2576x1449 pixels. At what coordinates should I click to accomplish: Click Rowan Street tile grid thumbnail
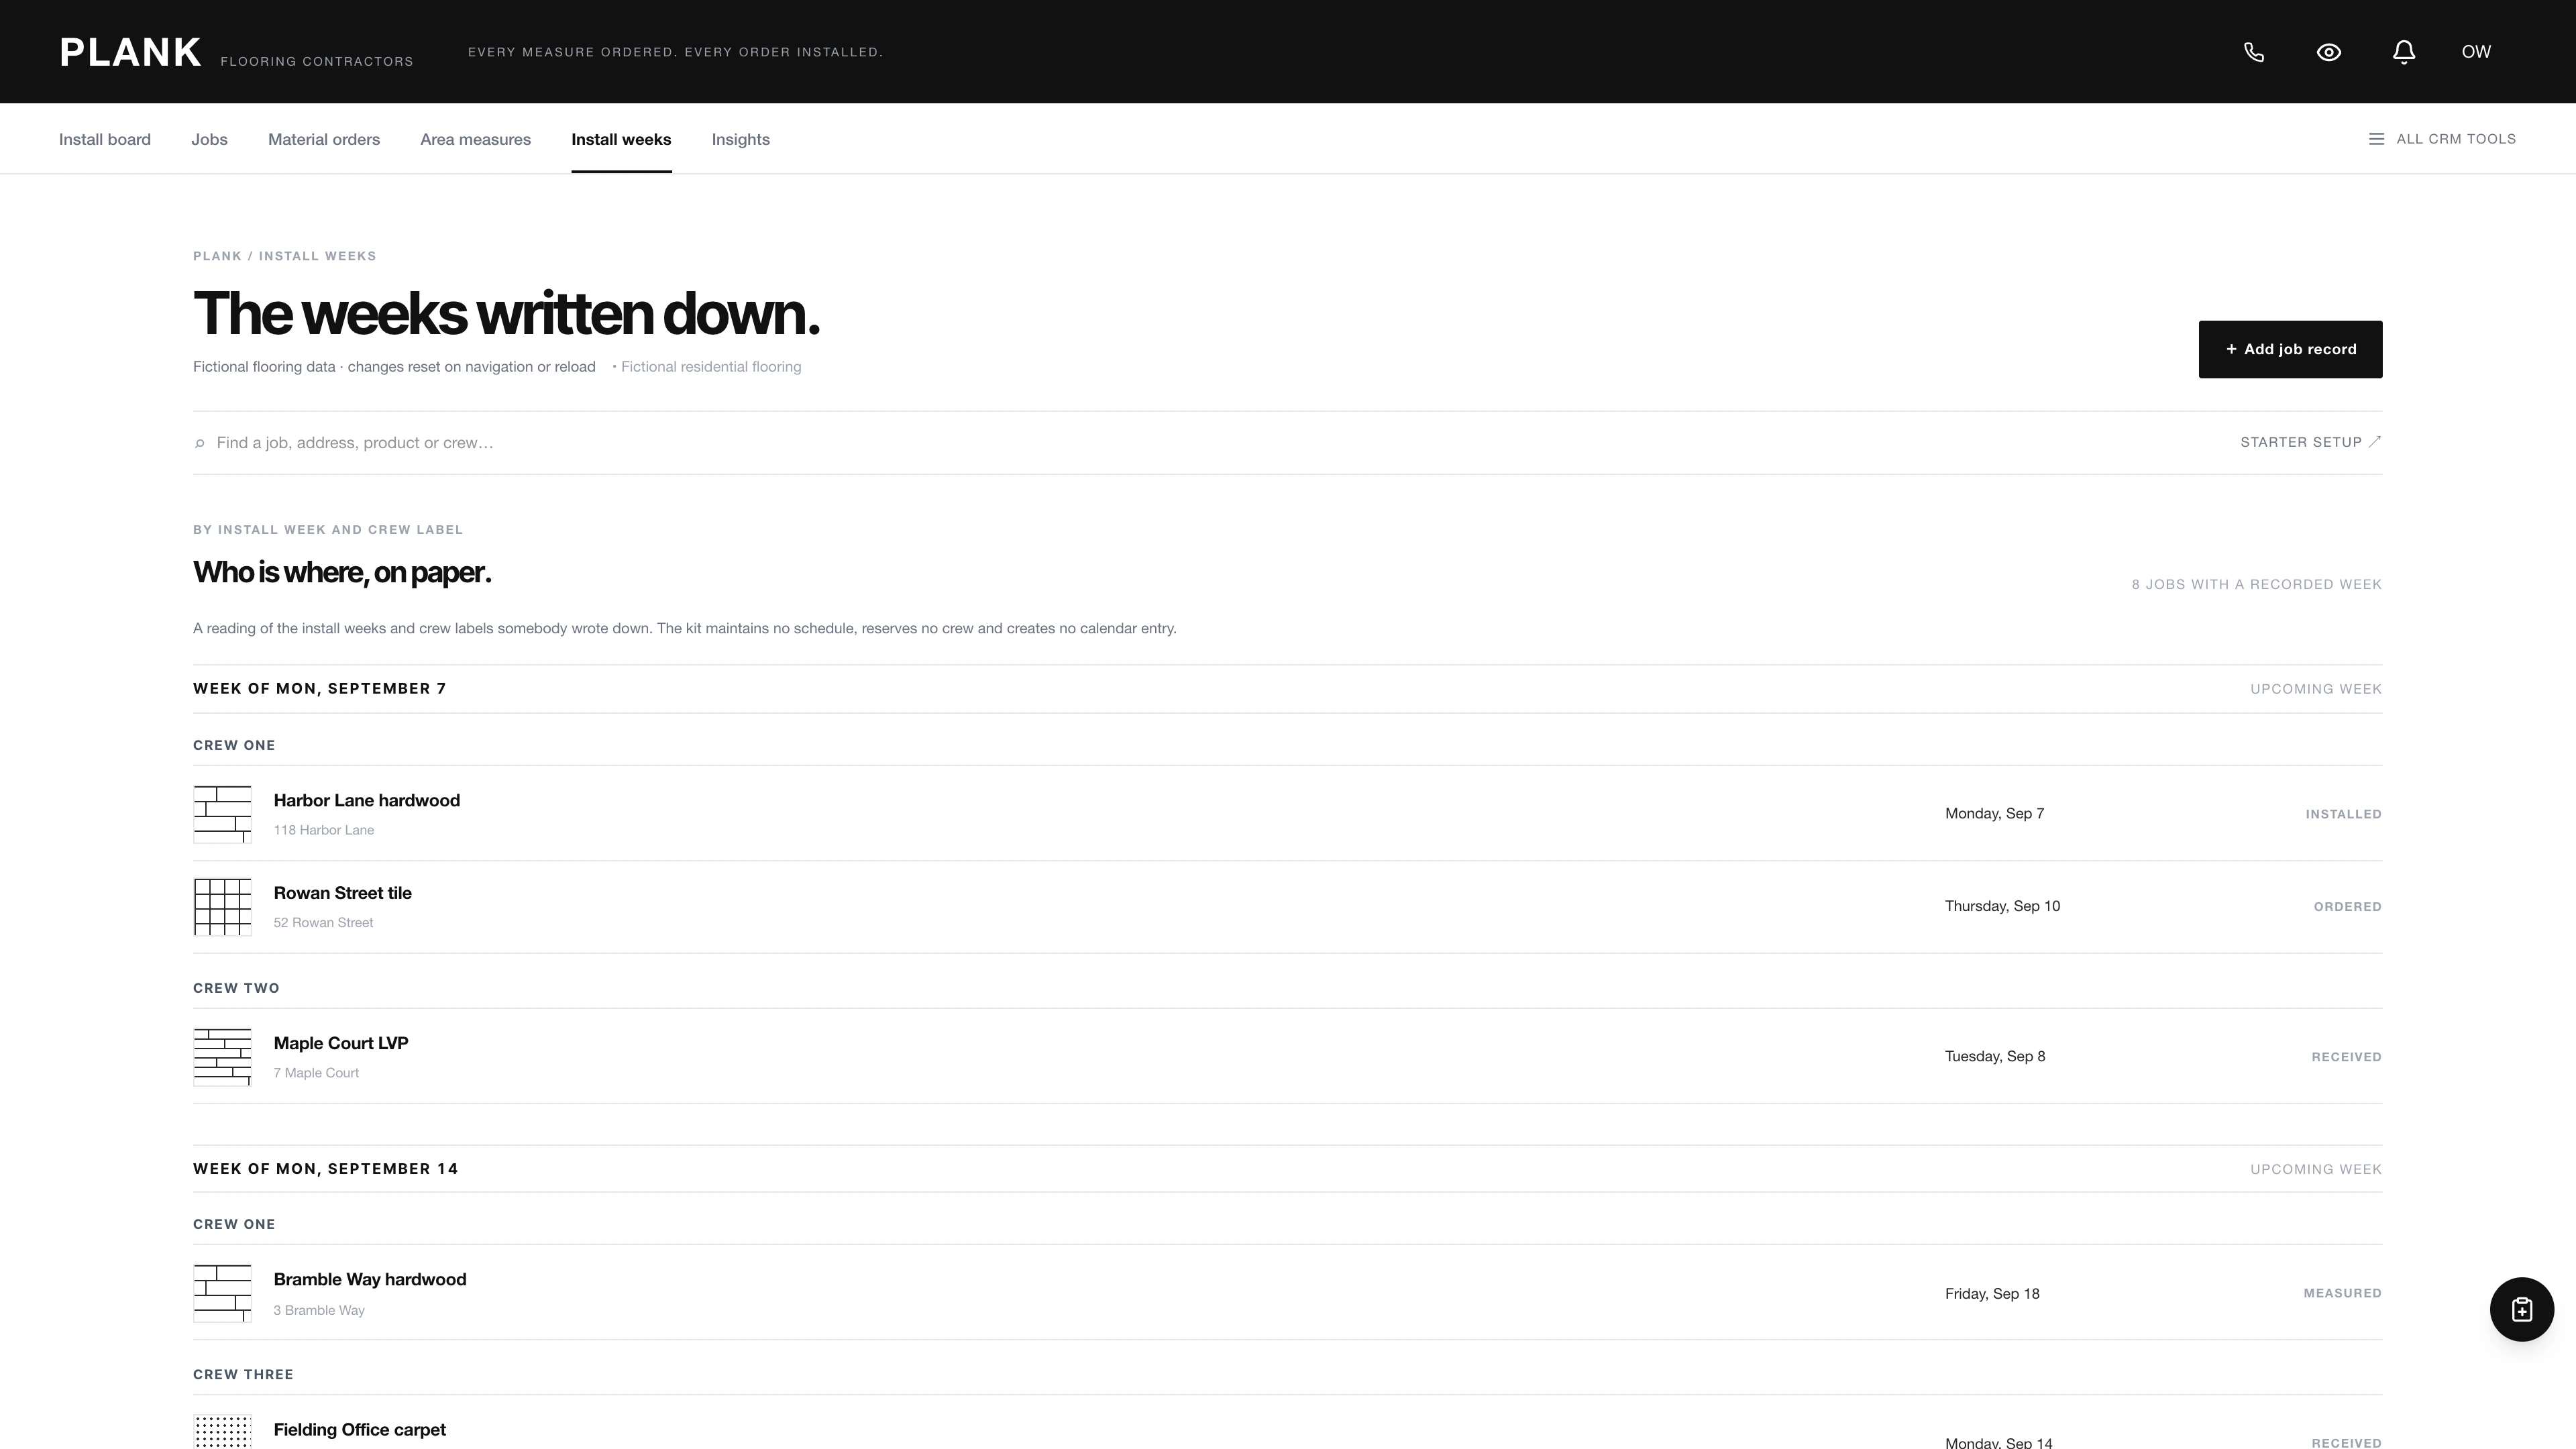222,907
